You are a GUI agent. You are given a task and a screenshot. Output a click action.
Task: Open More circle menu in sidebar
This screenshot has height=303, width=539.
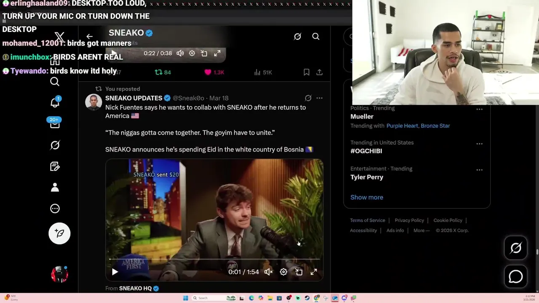point(55,208)
